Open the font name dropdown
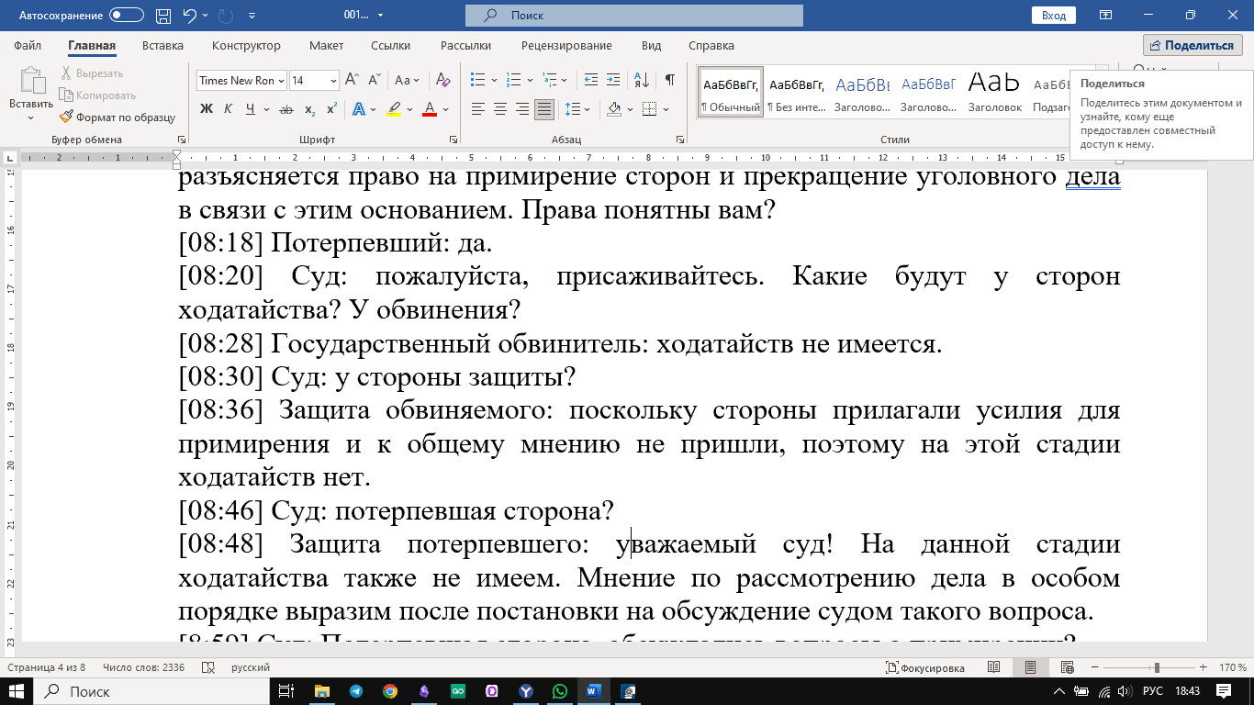 click(x=281, y=81)
